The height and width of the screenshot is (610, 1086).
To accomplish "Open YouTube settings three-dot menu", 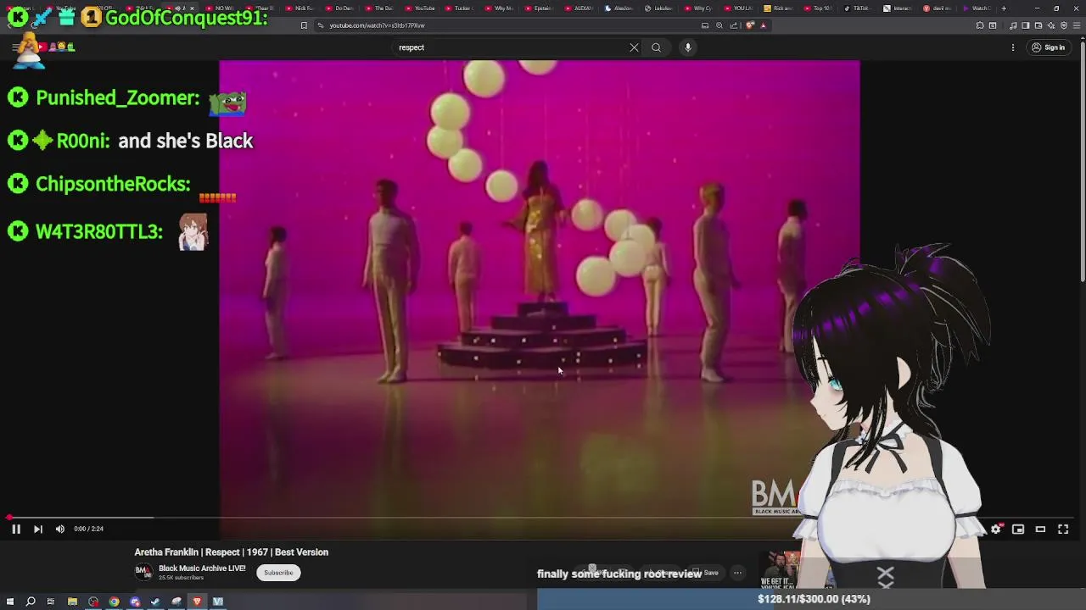I will [x=1013, y=47].
